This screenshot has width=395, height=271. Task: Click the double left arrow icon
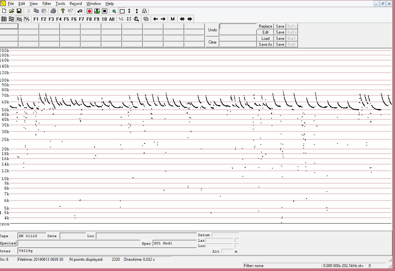coord(182,19)
